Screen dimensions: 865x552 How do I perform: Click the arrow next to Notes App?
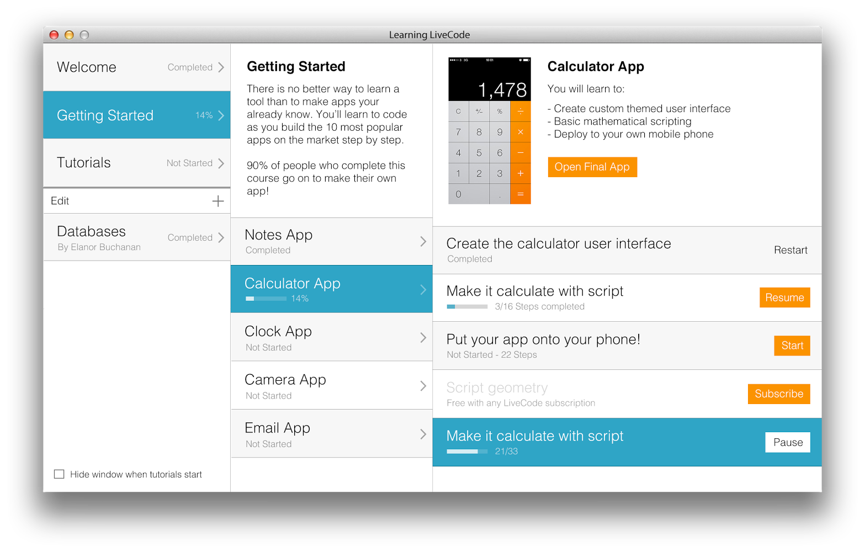423,242
